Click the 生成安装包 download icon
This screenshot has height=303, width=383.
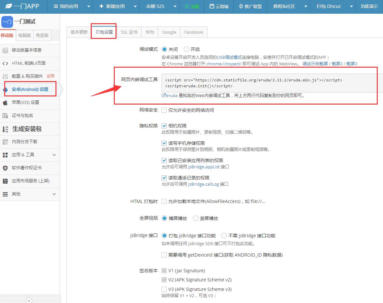tap(5, 129)
